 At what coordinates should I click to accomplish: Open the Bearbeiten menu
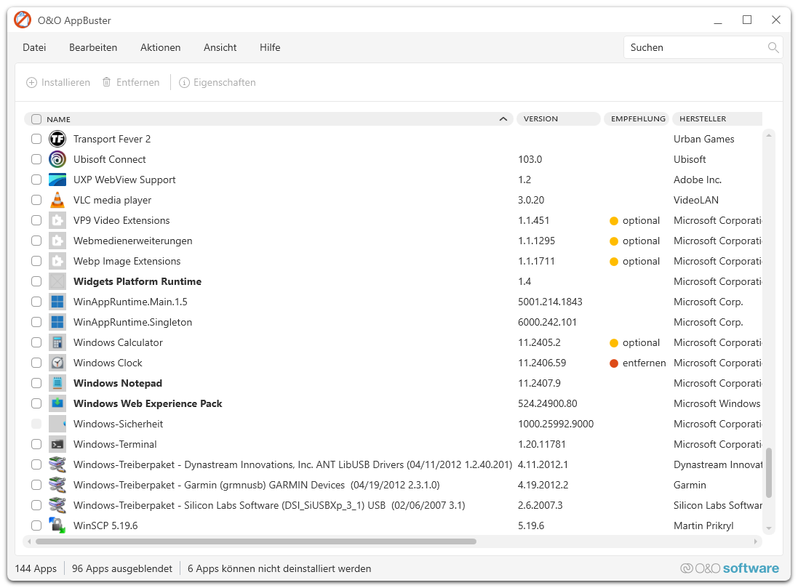pyautogui.click(x=93, y=47)
